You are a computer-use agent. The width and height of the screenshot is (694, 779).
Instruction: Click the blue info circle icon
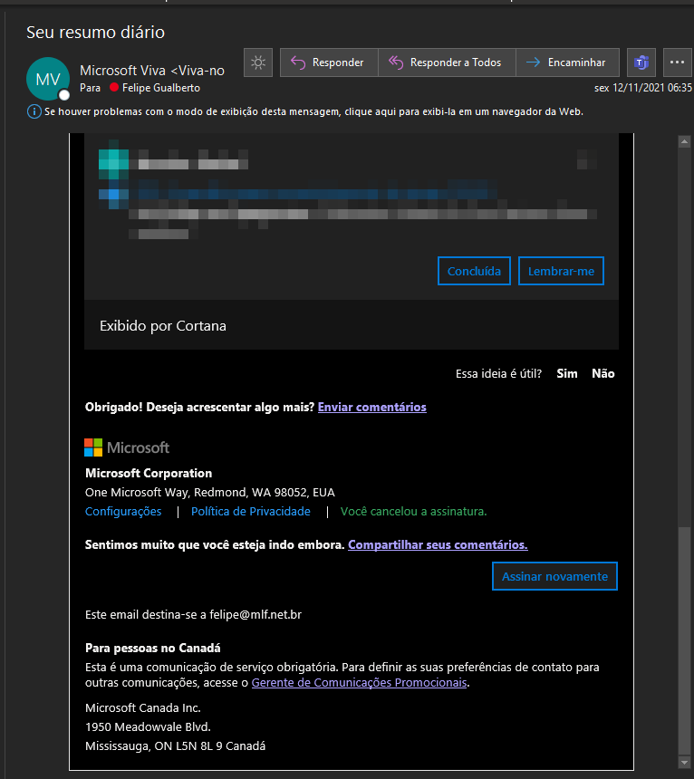tap(34, 111)
